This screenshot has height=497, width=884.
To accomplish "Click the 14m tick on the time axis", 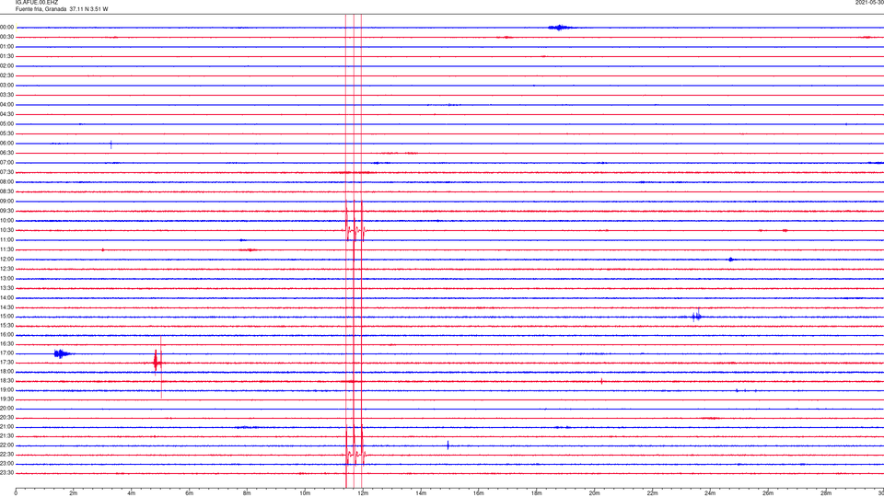I will (421, 493).
